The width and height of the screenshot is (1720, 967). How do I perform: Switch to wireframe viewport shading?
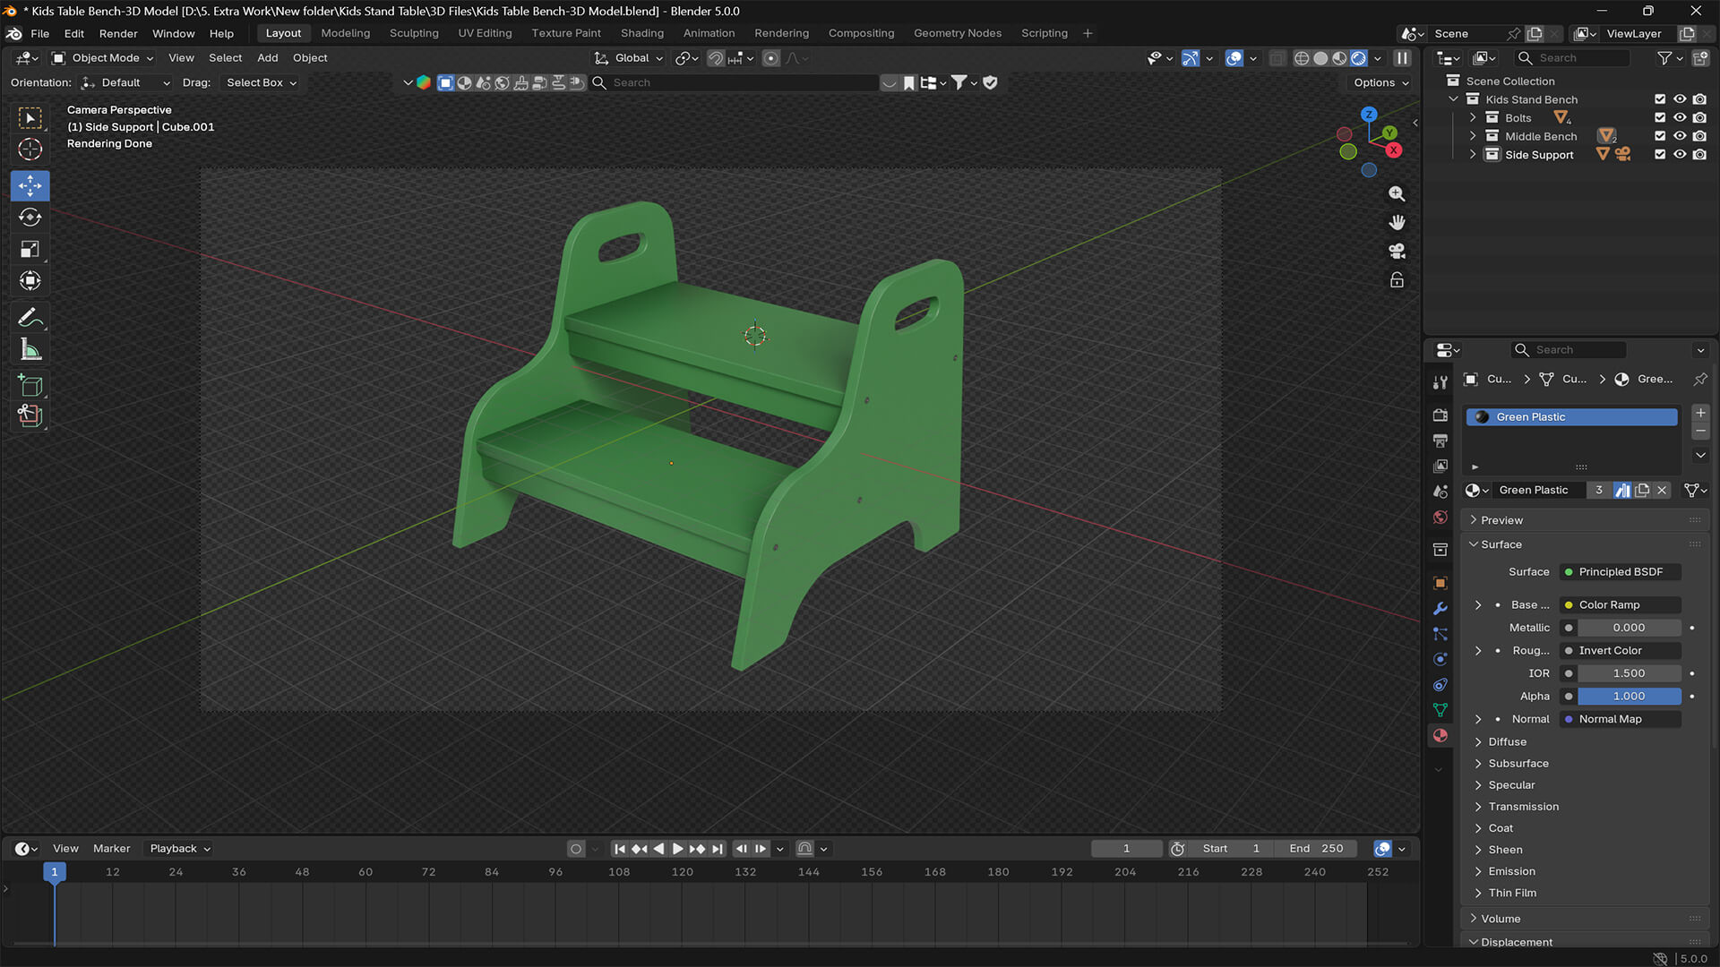tap(1301, 58)
